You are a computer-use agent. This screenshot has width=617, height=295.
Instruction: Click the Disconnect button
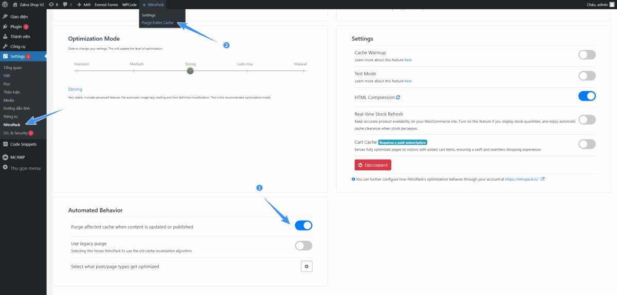(x=373, y=165)
